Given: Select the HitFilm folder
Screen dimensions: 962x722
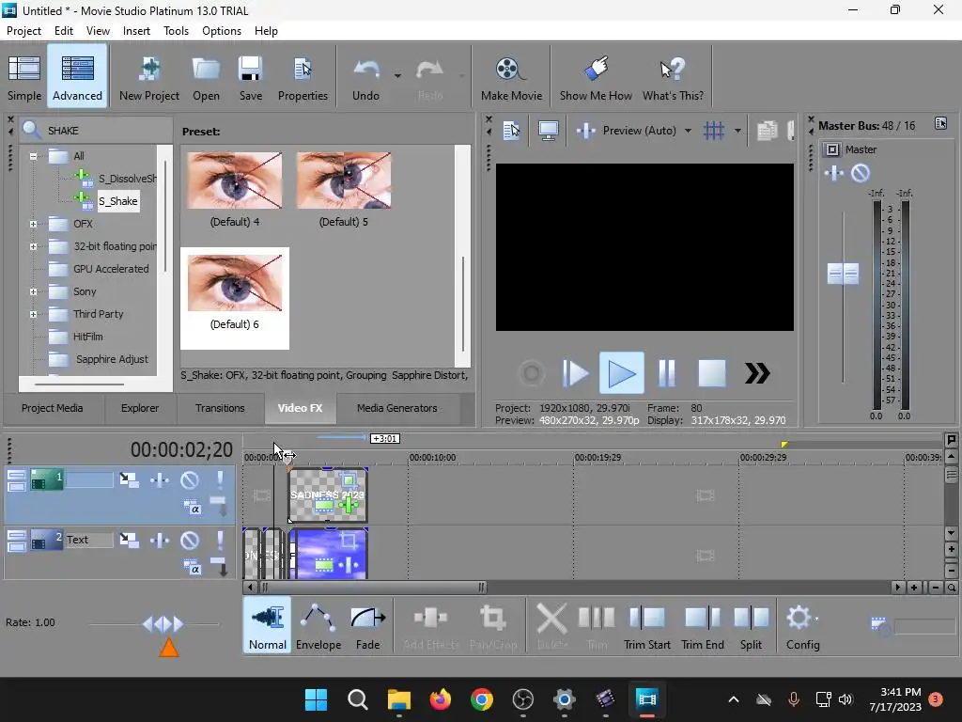Looking at the screenshot, I should pyautogui.click(x=87, y=337).
